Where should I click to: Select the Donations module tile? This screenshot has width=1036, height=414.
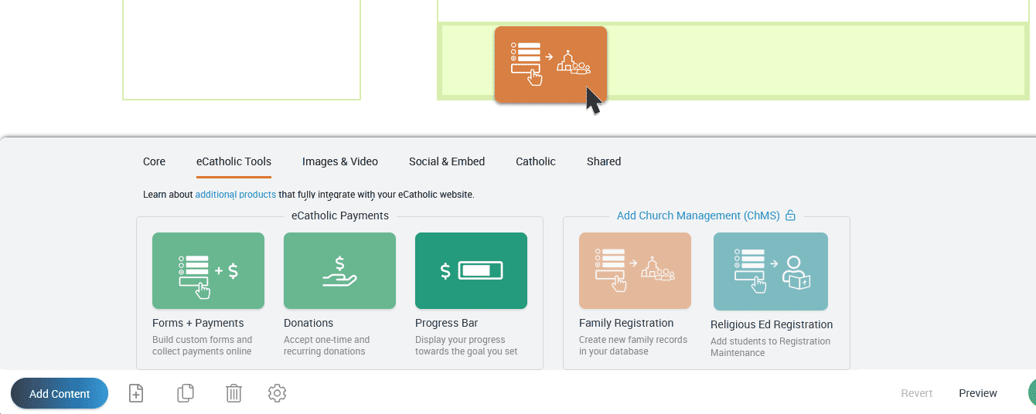pos(339,271)
